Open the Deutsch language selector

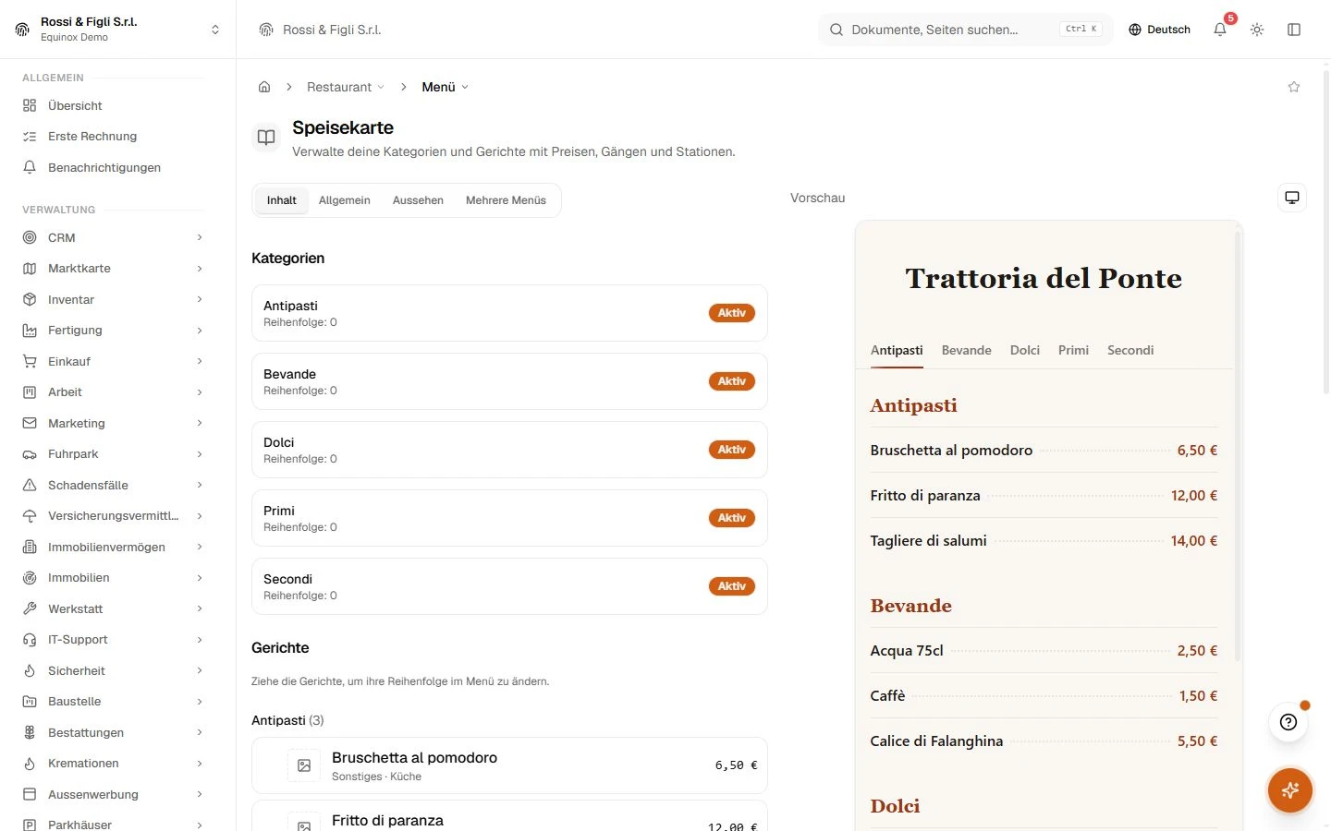point(1160,30)
